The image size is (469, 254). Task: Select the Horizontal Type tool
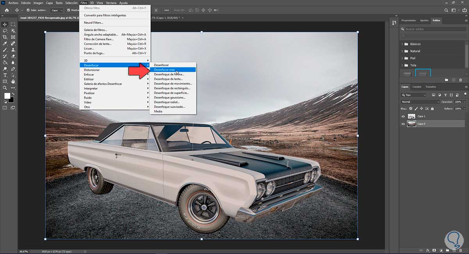pyautogui.click(x=5, y=75)
